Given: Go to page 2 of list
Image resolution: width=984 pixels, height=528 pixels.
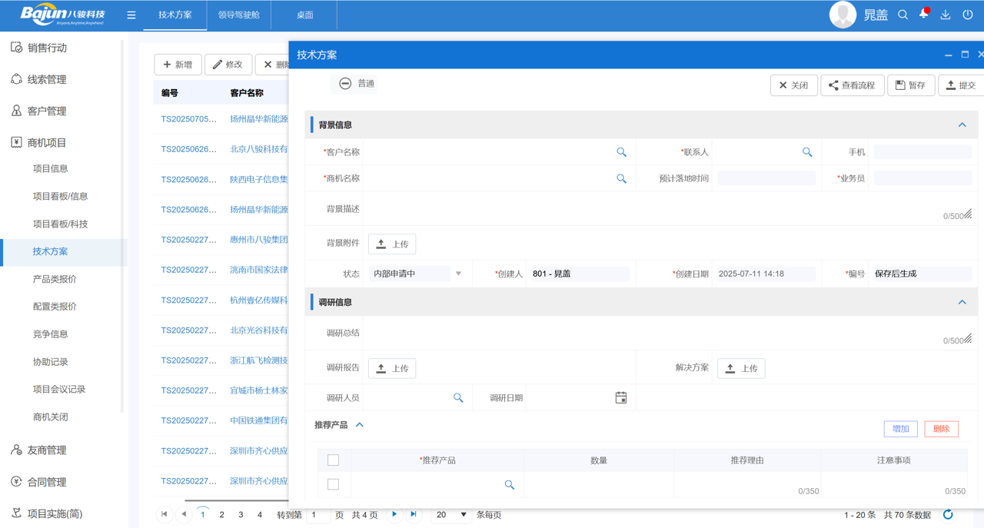Looking at the screenshot, I should click(x=221, y=514).
